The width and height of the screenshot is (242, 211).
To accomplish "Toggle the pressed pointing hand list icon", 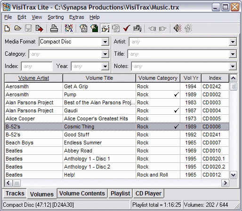I will tap(105, 28).
